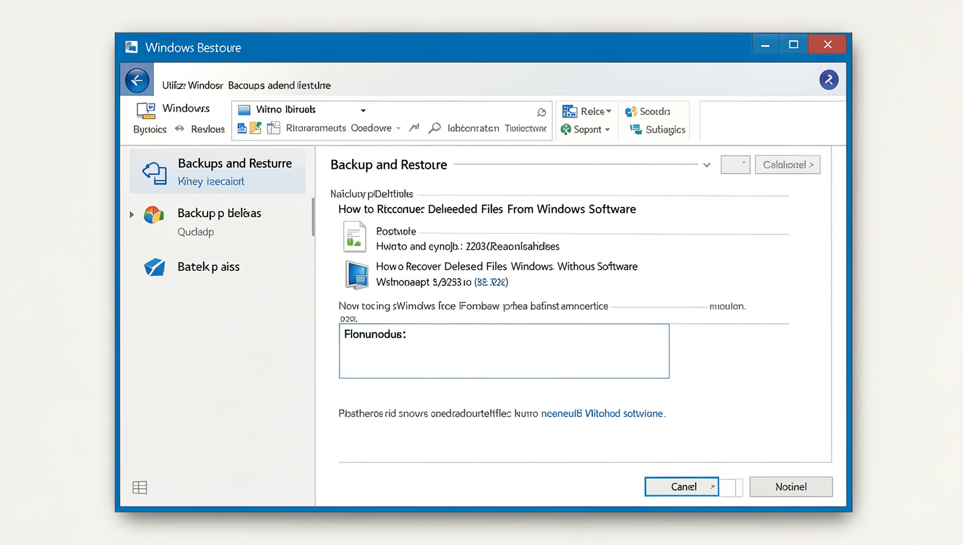Viewport: 963px width, 545px height.
Task: Click 'How to Rtcconue: Deleeded Files' heading
Action: coord(487,209)
